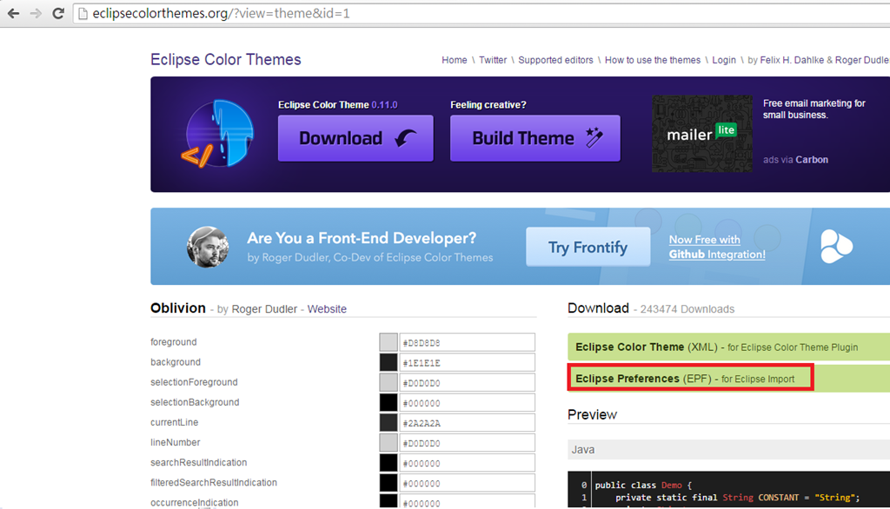Viewport: 890px width, 509px height.
Task: Click the selectionBackground color swatch
Action: click(389, 403)
